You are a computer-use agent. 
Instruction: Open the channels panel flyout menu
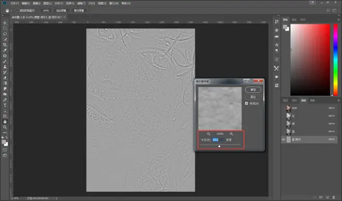tap(339, 101)
